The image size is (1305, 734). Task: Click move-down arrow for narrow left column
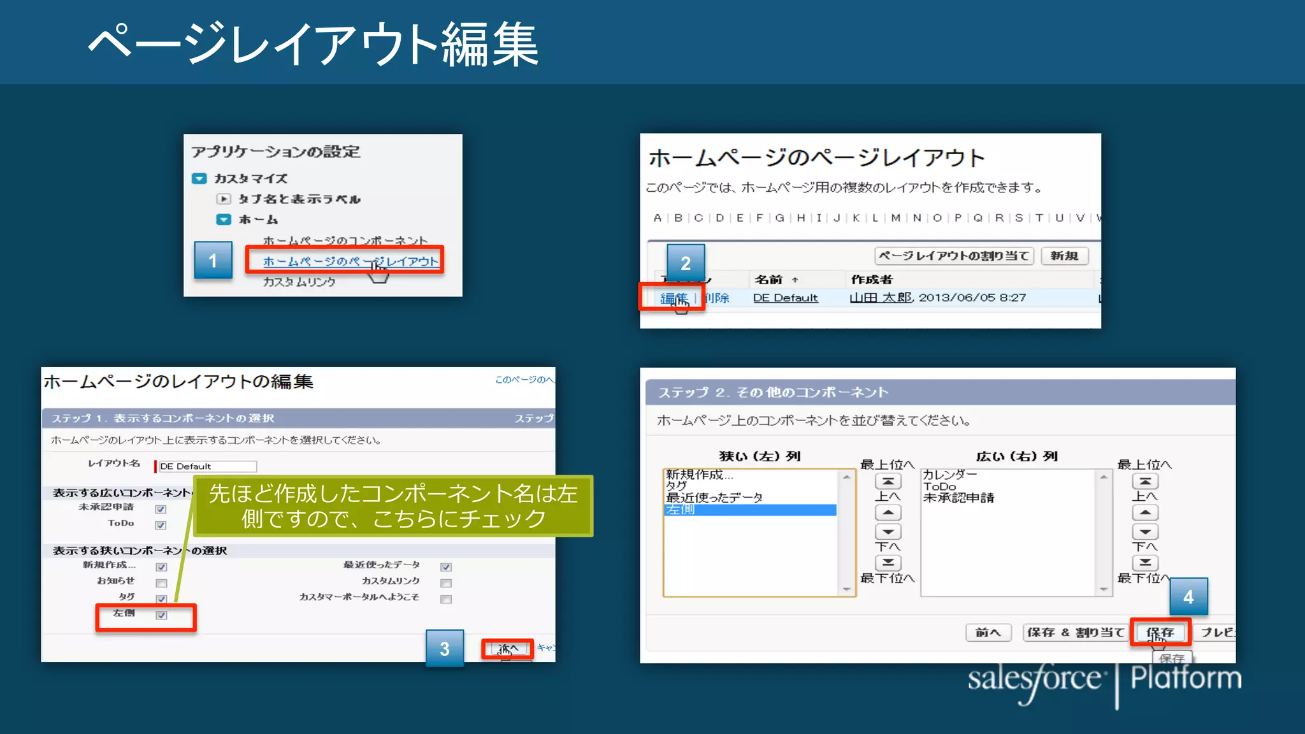(888, 531)
